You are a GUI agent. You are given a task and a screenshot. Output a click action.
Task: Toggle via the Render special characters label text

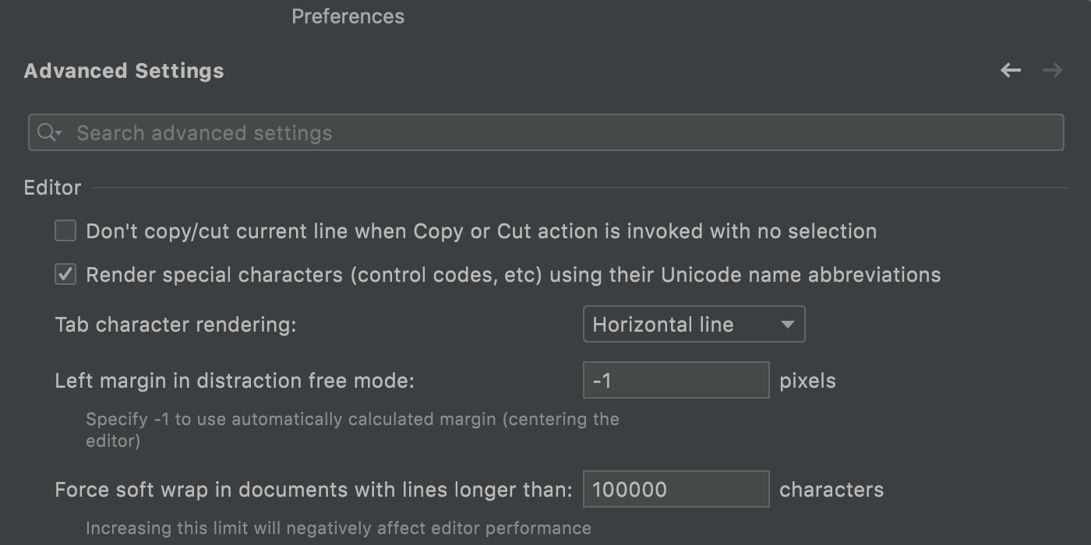(514, 275)
